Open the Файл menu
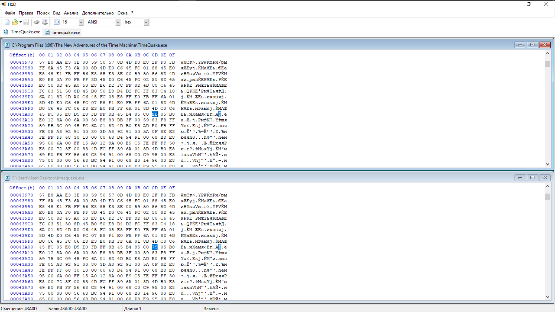The height and width of the screenshot is (312, 555). coord(10,13)
